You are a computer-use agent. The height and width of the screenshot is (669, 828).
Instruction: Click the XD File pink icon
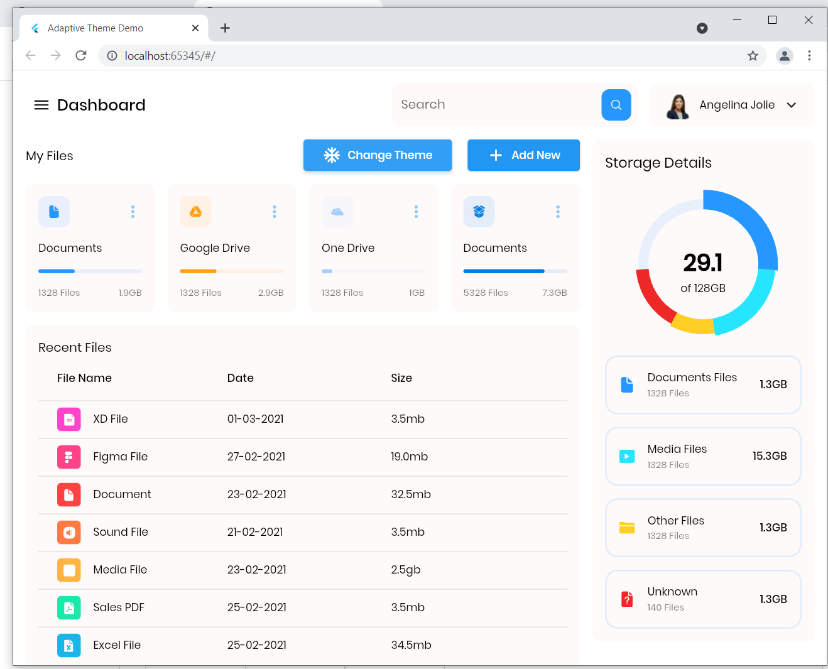pyautogui.click(x=69, y=419)
